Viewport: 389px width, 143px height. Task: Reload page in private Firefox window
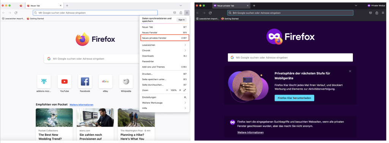pos(210,13)
